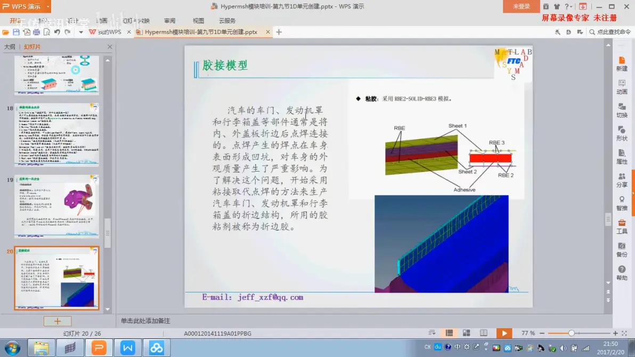Image resolution: width=635 pixels, height=357 pixels.
Task: Click the red download window icon in title bar
Action: pyautogui.click(x=583, y=6)
